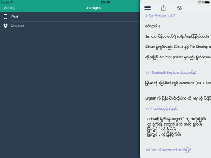This screenshot has height=158, width=211.
Task: Click the Virtual Keyboard heading line
Action: point(168,150)
